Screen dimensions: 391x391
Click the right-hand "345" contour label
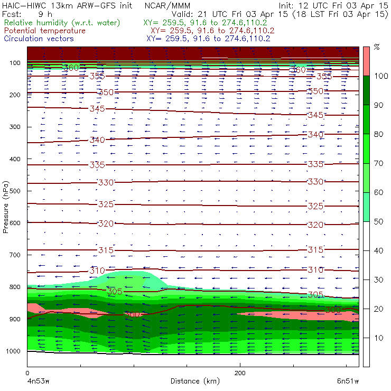coord(315,115)
